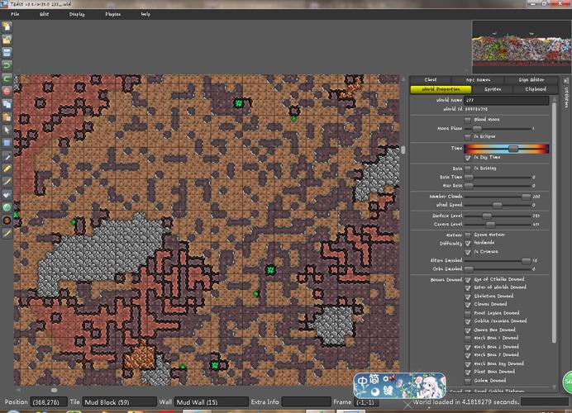Click the world minimap thumbnail
This screenshot has width=572, height=413.
tap(522, 46)
